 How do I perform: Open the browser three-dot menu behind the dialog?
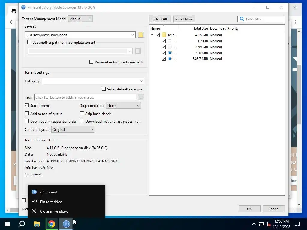pos(295,22)
